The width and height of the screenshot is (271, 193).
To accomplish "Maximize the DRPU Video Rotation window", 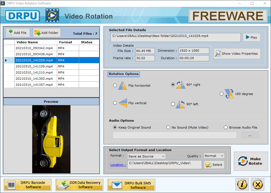I will click(252, 3).
